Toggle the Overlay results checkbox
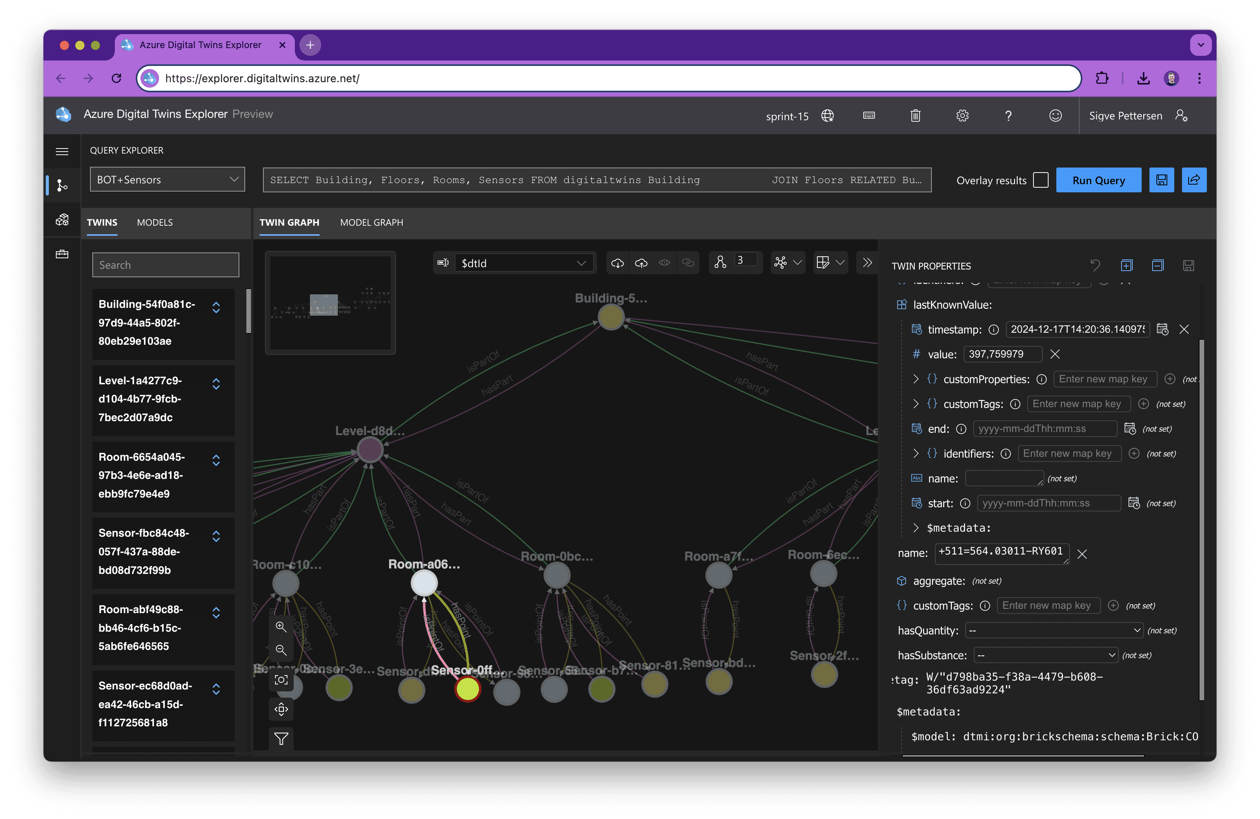The image size is (1260, 819). pyautogui.click(x=1040, y=180)
